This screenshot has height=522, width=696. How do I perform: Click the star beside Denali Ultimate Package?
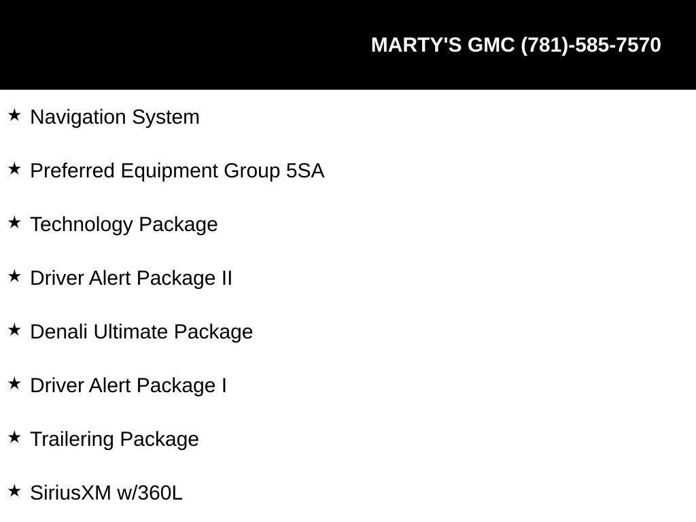(14, 330)
